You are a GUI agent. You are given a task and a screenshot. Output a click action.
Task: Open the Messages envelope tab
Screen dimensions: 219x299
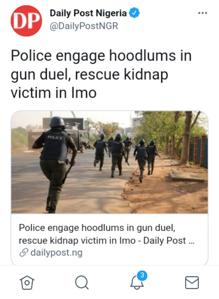coord(192,282)
